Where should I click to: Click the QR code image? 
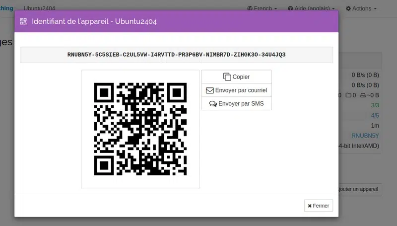point(140,129)
